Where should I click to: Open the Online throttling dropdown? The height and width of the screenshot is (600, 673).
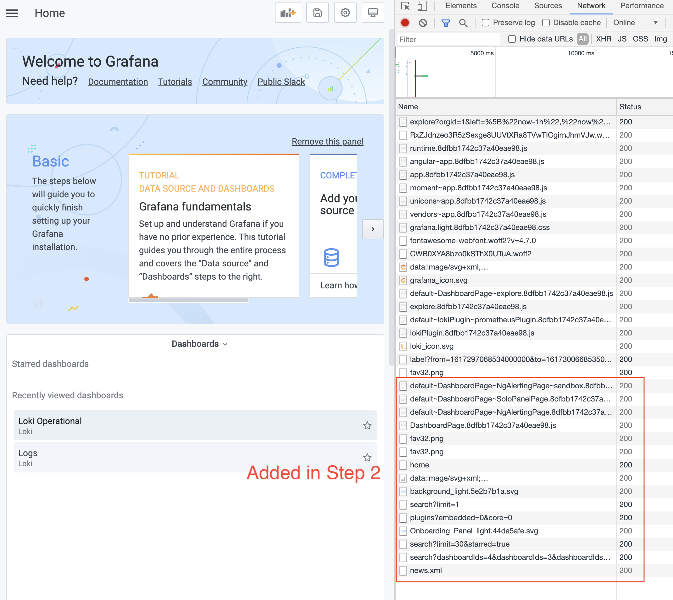(x=635, y=23)
